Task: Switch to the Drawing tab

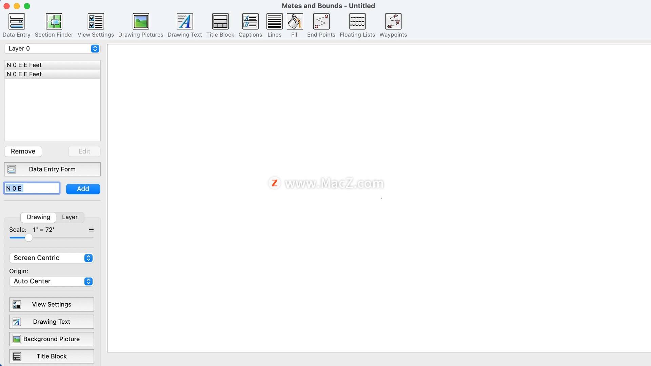Action: 38,217
